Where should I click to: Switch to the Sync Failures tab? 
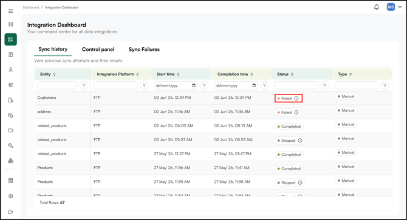click(144, 50)
